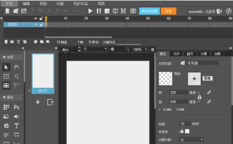
Task: Pick the arrow selection tool
Action: coord(7,67)
